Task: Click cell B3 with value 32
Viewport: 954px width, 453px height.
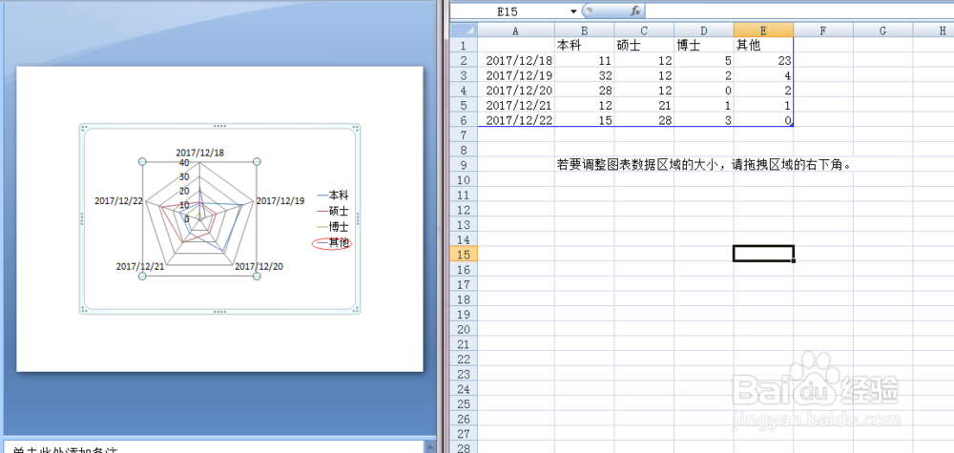Action: pos(584,75)
